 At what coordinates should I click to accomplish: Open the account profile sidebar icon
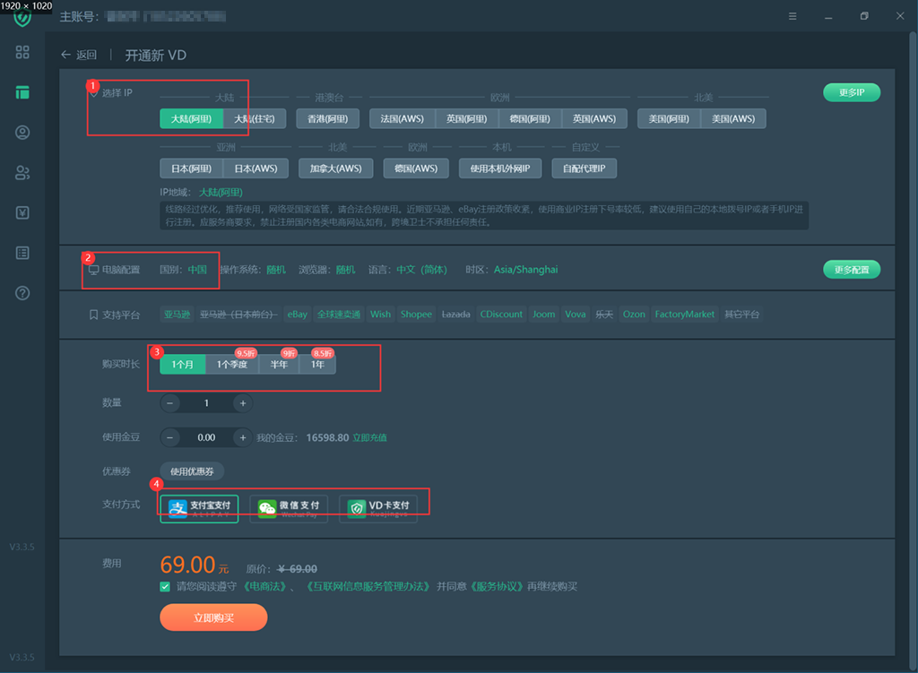(22, 133)
